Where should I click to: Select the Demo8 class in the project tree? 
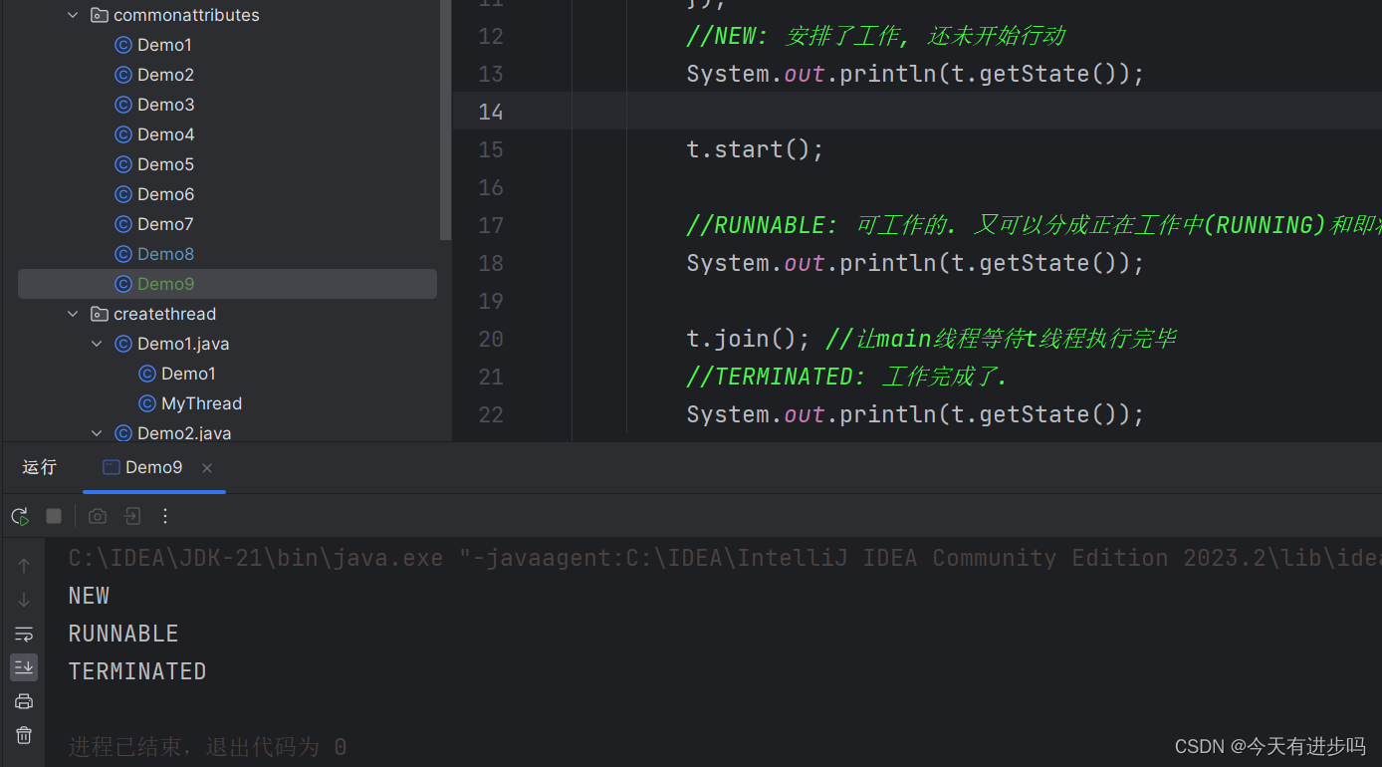point(163,253)
